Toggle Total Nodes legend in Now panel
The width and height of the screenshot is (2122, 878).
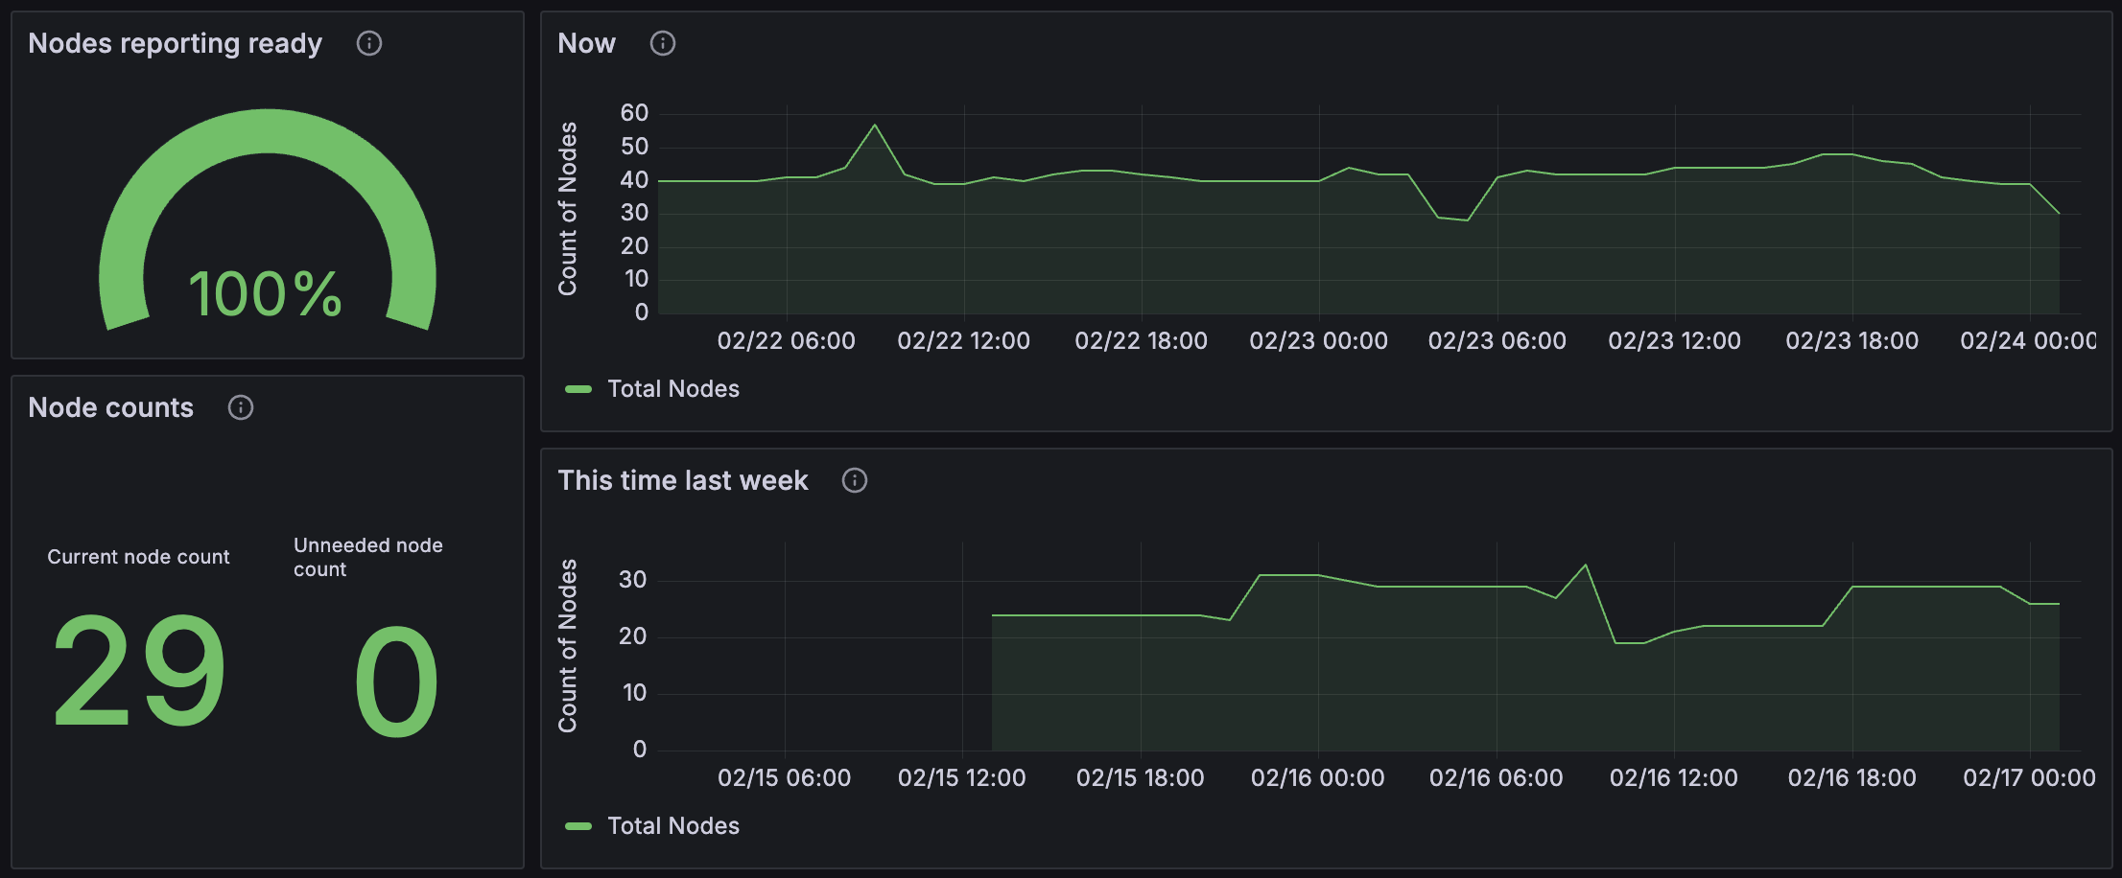673,389
